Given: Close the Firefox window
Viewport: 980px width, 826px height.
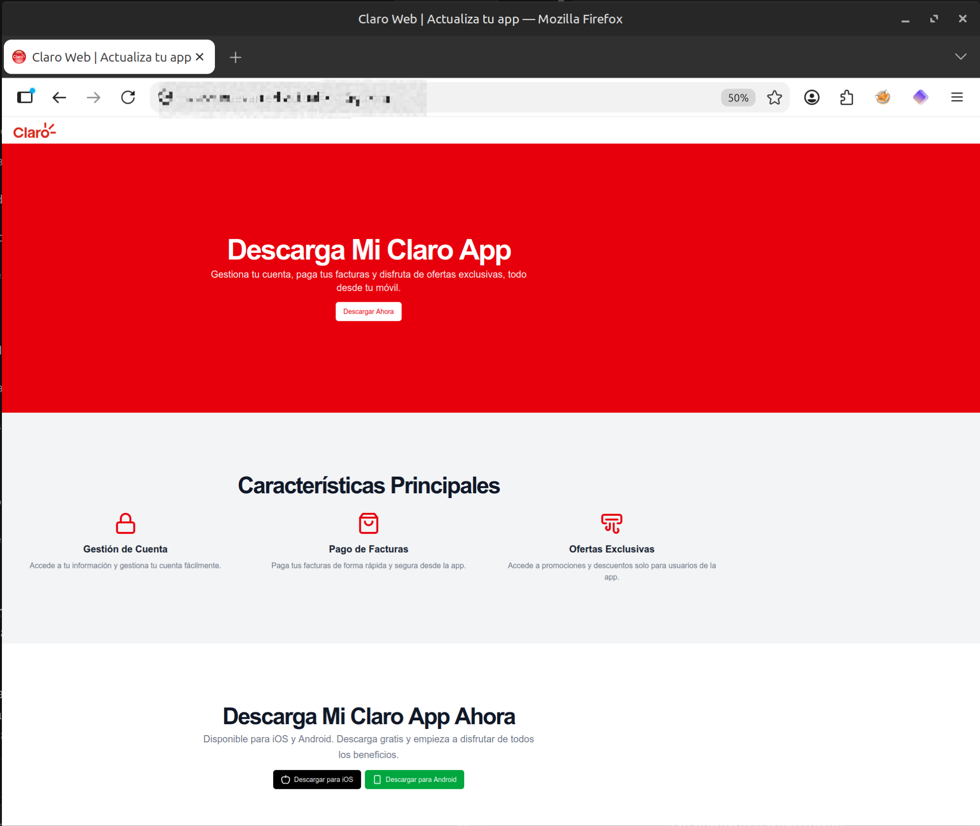Looking at the screenshot, I should tap(963, 19).
